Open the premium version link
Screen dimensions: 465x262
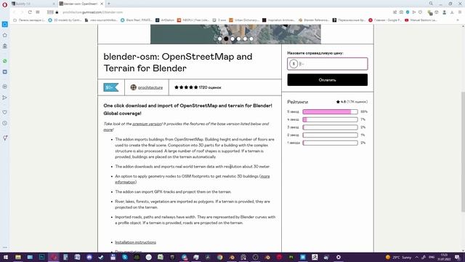click(x=147, y=124)
